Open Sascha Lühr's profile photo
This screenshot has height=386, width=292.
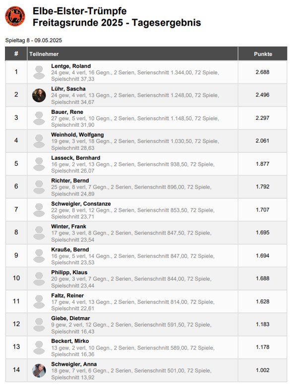(x=39, y=96)
